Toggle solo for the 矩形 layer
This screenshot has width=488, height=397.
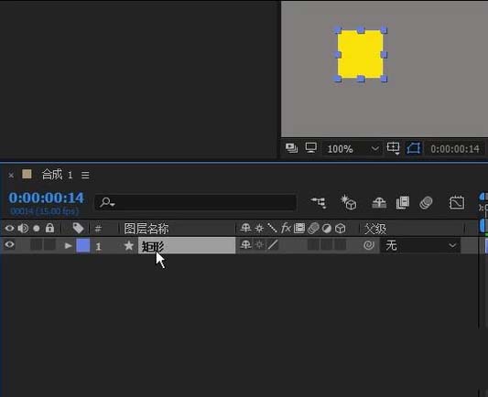click(x=36, y=245)
